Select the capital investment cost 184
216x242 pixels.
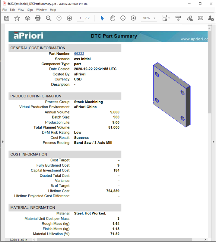[x=116, y=170]
